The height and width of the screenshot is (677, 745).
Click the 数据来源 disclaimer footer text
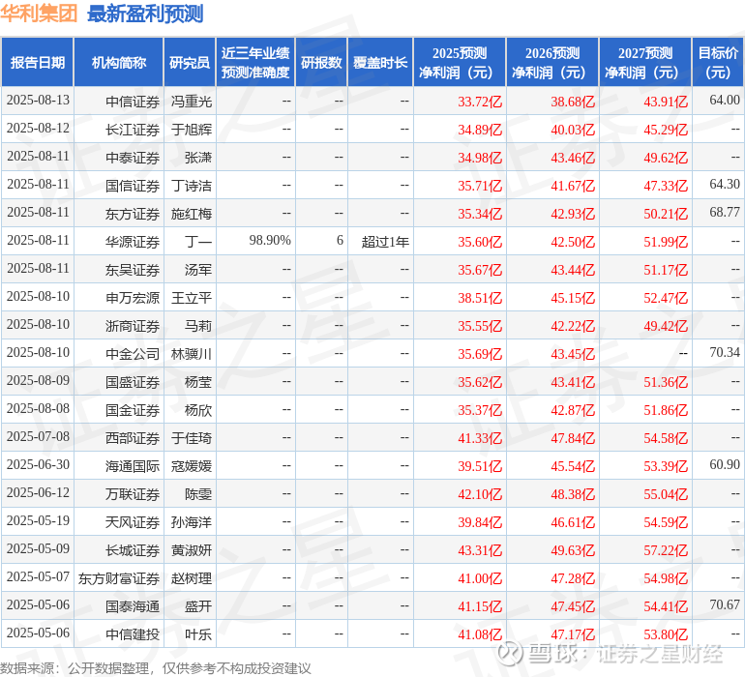(156, 668)
